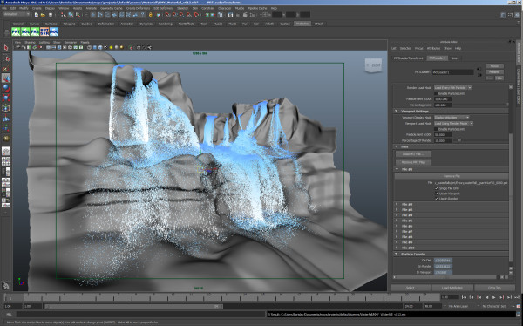Click the Percentage Limit slider
The height and width of the screenshot is (326, 523).
click(x=480, y=105)
